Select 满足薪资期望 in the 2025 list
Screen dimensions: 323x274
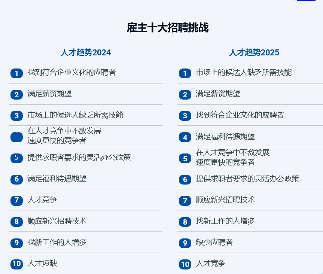click(x=218, y=94)
